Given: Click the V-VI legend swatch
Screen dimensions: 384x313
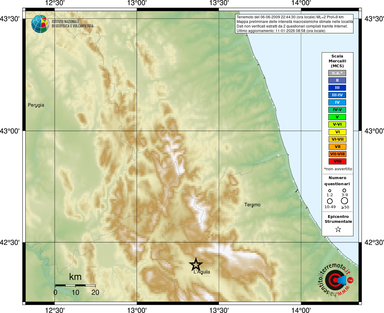Looking at the screenshot, I should [x=337, y=124].
